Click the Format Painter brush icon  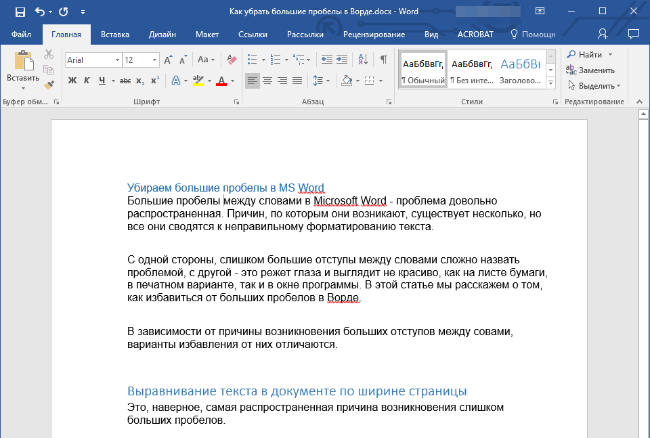[x=49, y=85]
